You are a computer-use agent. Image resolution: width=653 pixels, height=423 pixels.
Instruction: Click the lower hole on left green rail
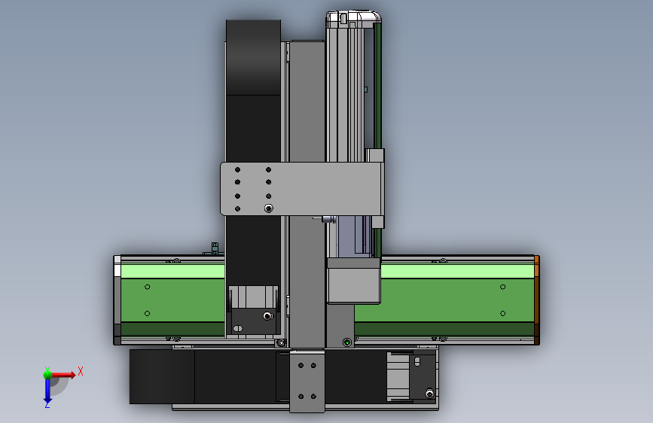coord(147,314)
